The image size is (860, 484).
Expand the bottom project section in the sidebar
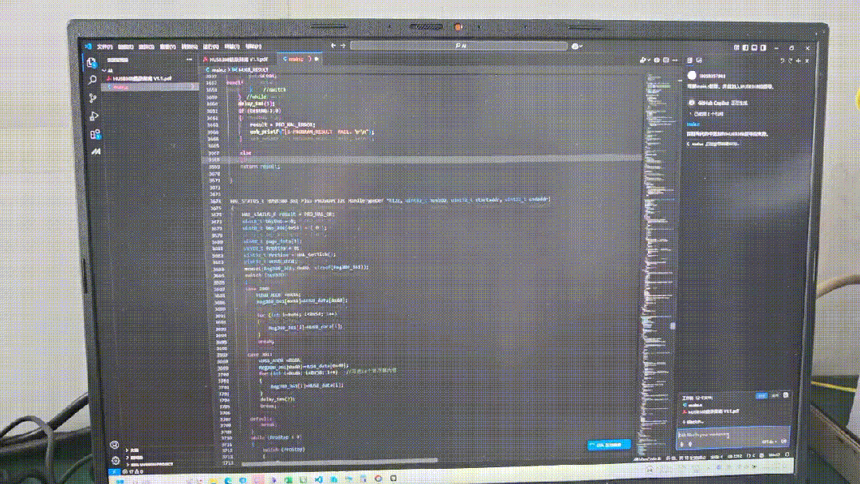tap(150, 464)
